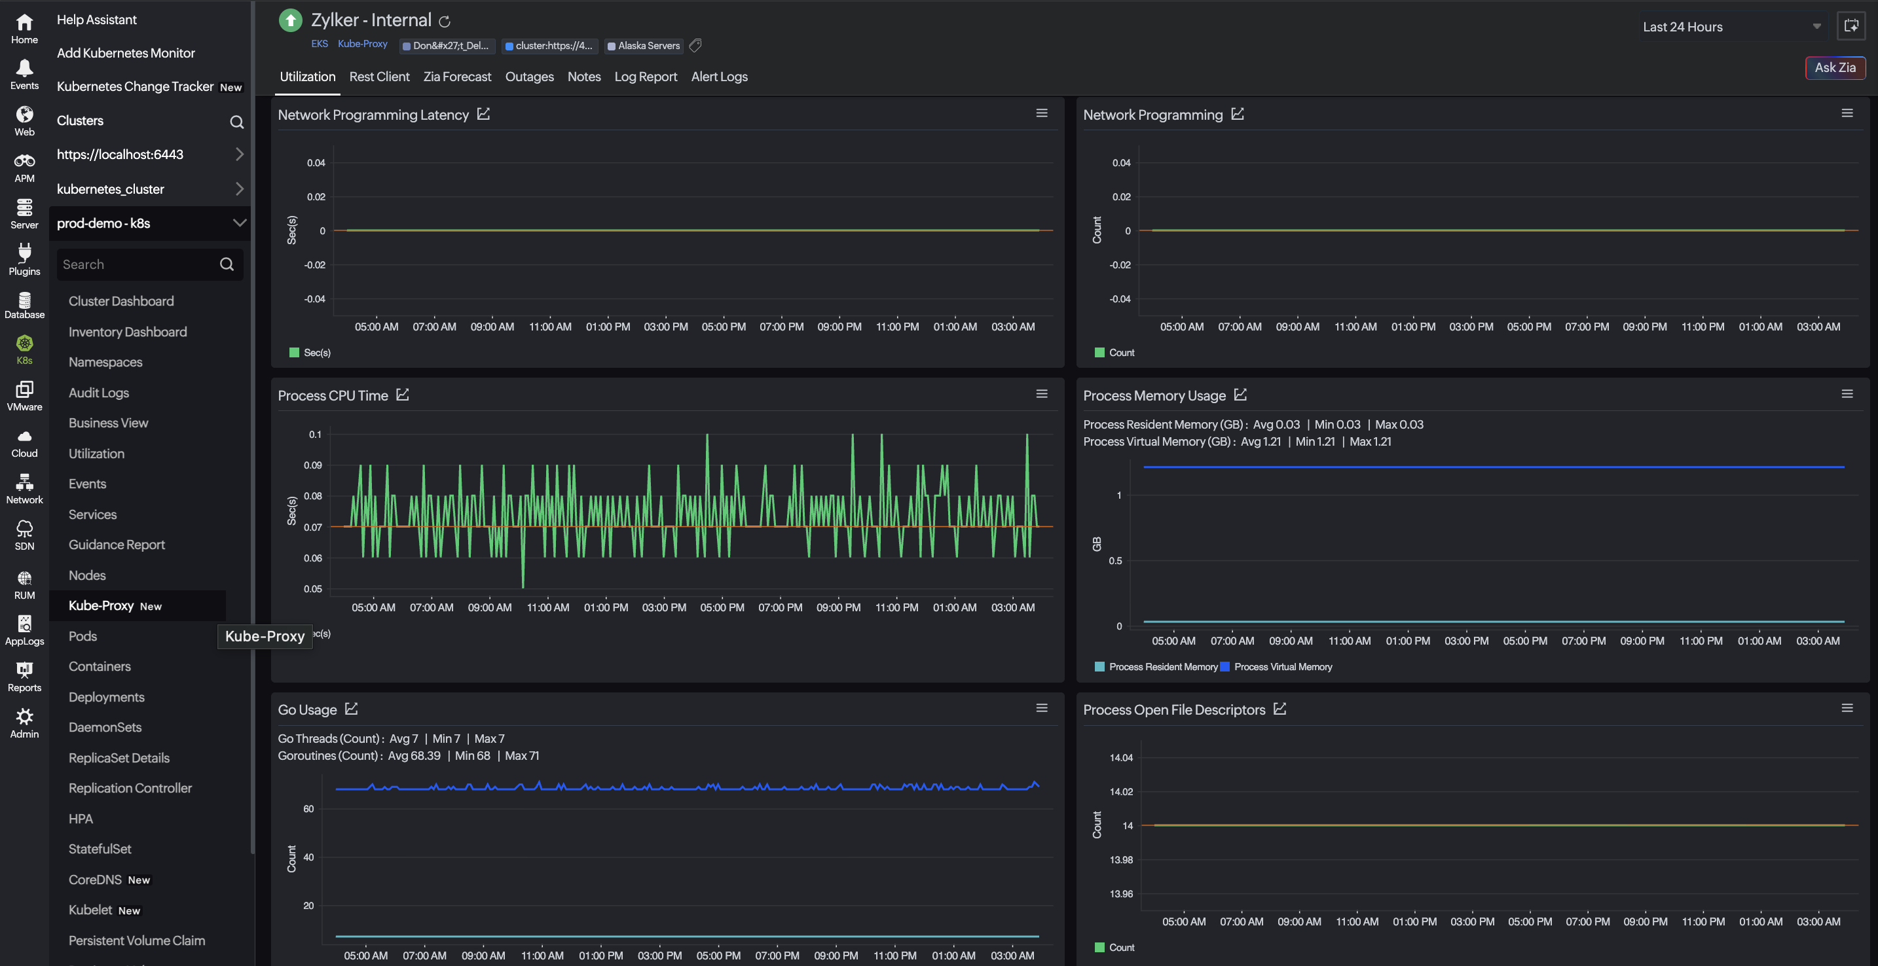1878x966 pixels.
Task: Click the Alaska Servers tag
Action: [644, 46]
